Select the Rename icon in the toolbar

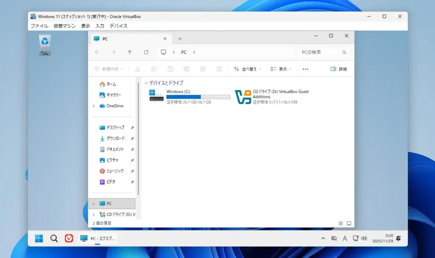coord(186,69)
